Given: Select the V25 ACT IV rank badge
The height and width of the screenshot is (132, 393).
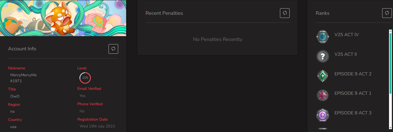Looking at the screenshot, I should (x=323, y=37).
